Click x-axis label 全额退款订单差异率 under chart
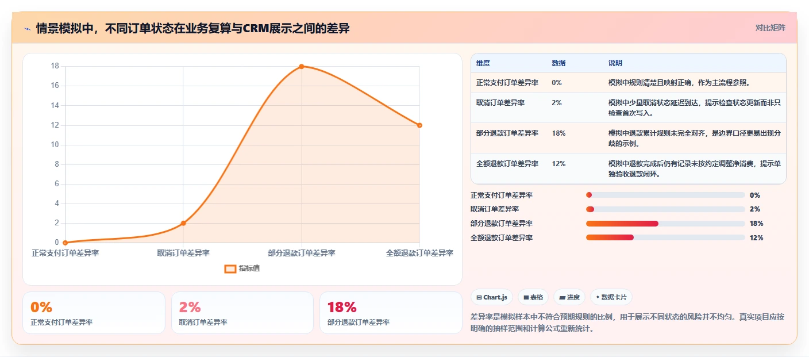 [x=419, y=253]
